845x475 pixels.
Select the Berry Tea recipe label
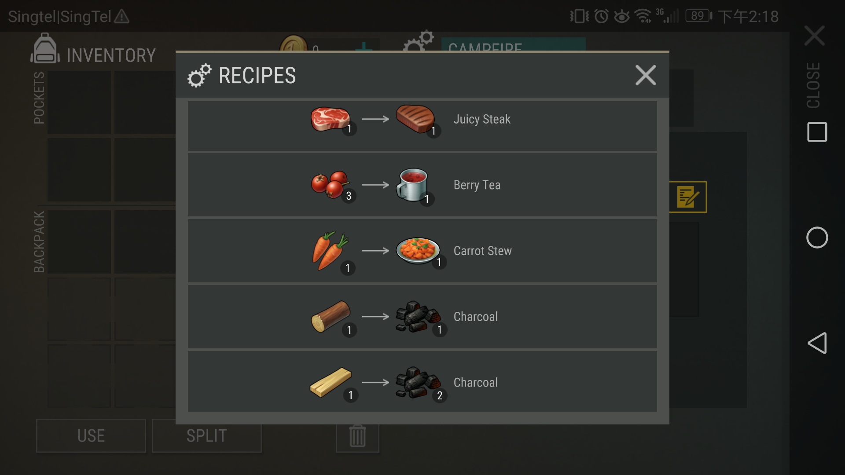pos(477,185)
